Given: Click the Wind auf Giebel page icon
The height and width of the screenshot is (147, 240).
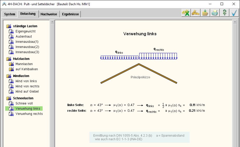Looking at the screenshot, I should click(x=11, y=92).
